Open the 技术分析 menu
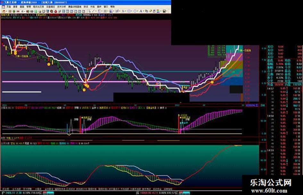303x195 pixels. point(62,7)
